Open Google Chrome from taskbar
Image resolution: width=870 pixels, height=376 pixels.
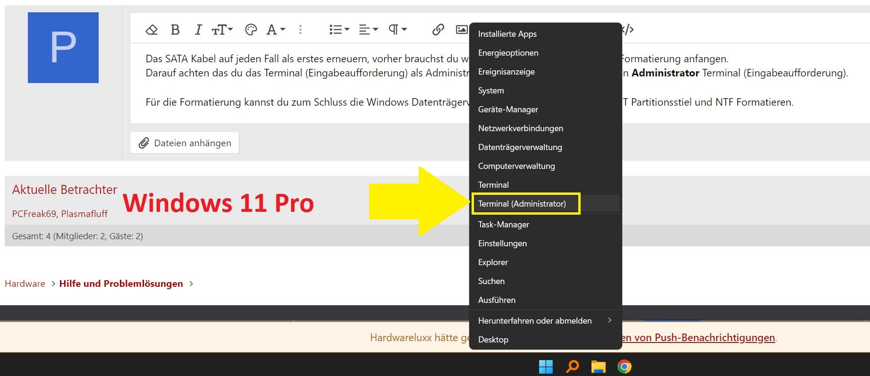[x=625, y=367]
